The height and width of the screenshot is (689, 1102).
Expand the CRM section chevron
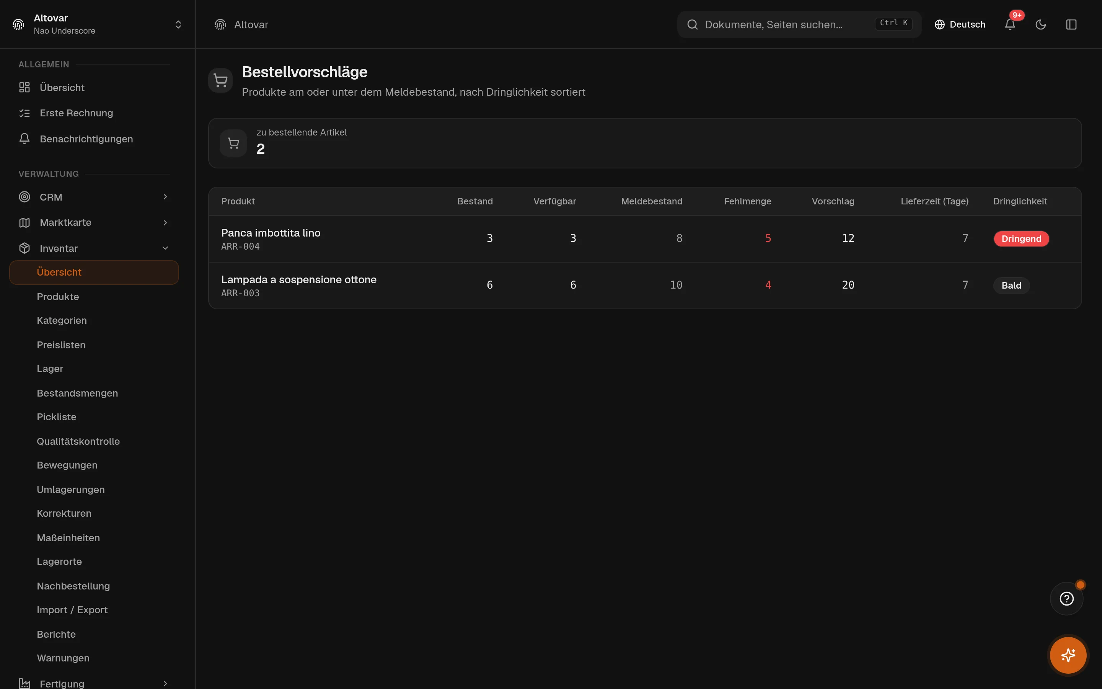point(165,197)
